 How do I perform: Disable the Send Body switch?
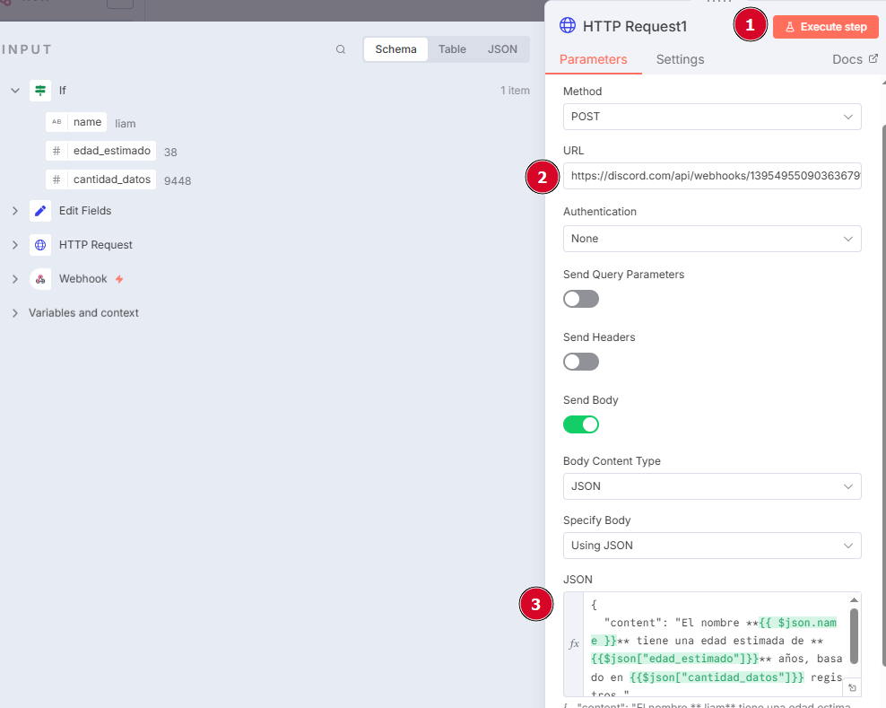(x=581, y=424)
